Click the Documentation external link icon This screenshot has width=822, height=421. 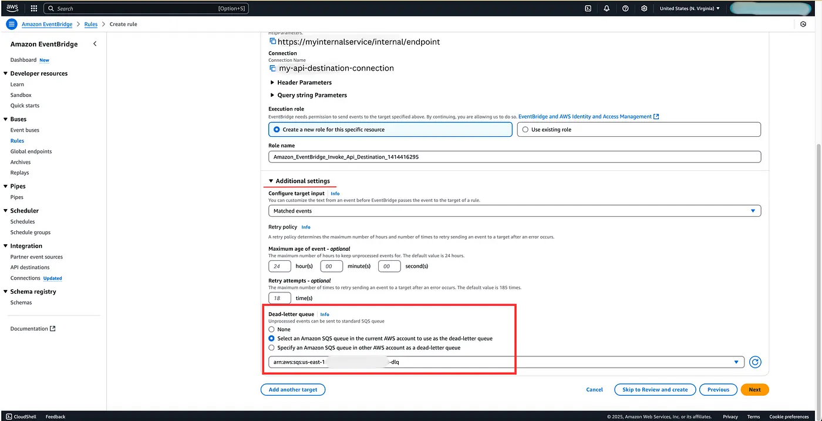53,329
